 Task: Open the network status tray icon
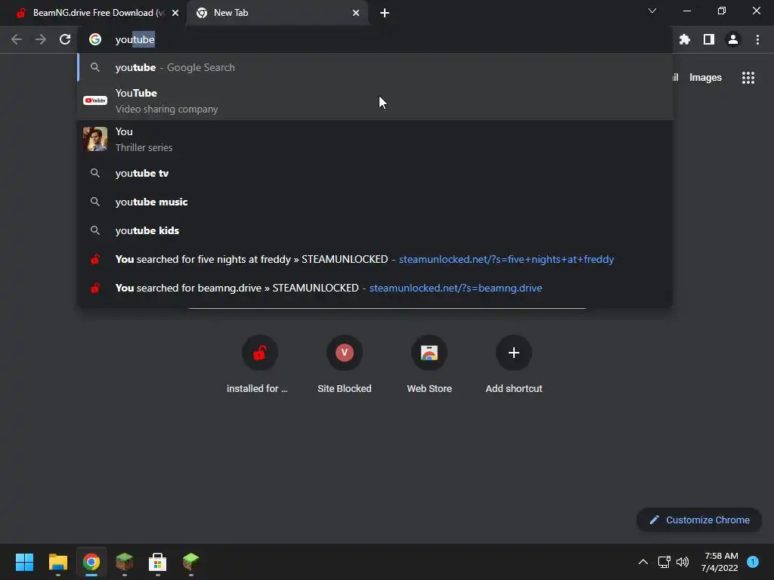click(664, 562)
